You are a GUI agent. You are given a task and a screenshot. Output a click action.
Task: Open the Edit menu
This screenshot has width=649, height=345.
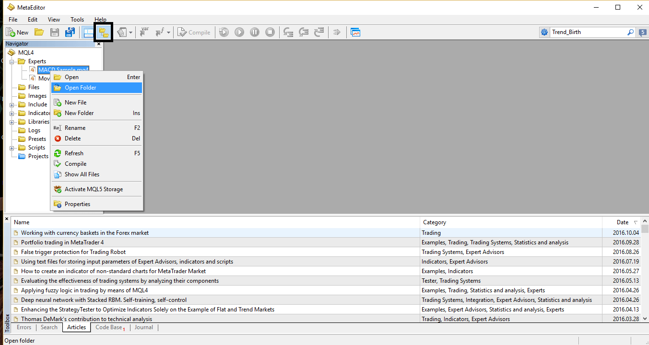(x=33, y=20)
